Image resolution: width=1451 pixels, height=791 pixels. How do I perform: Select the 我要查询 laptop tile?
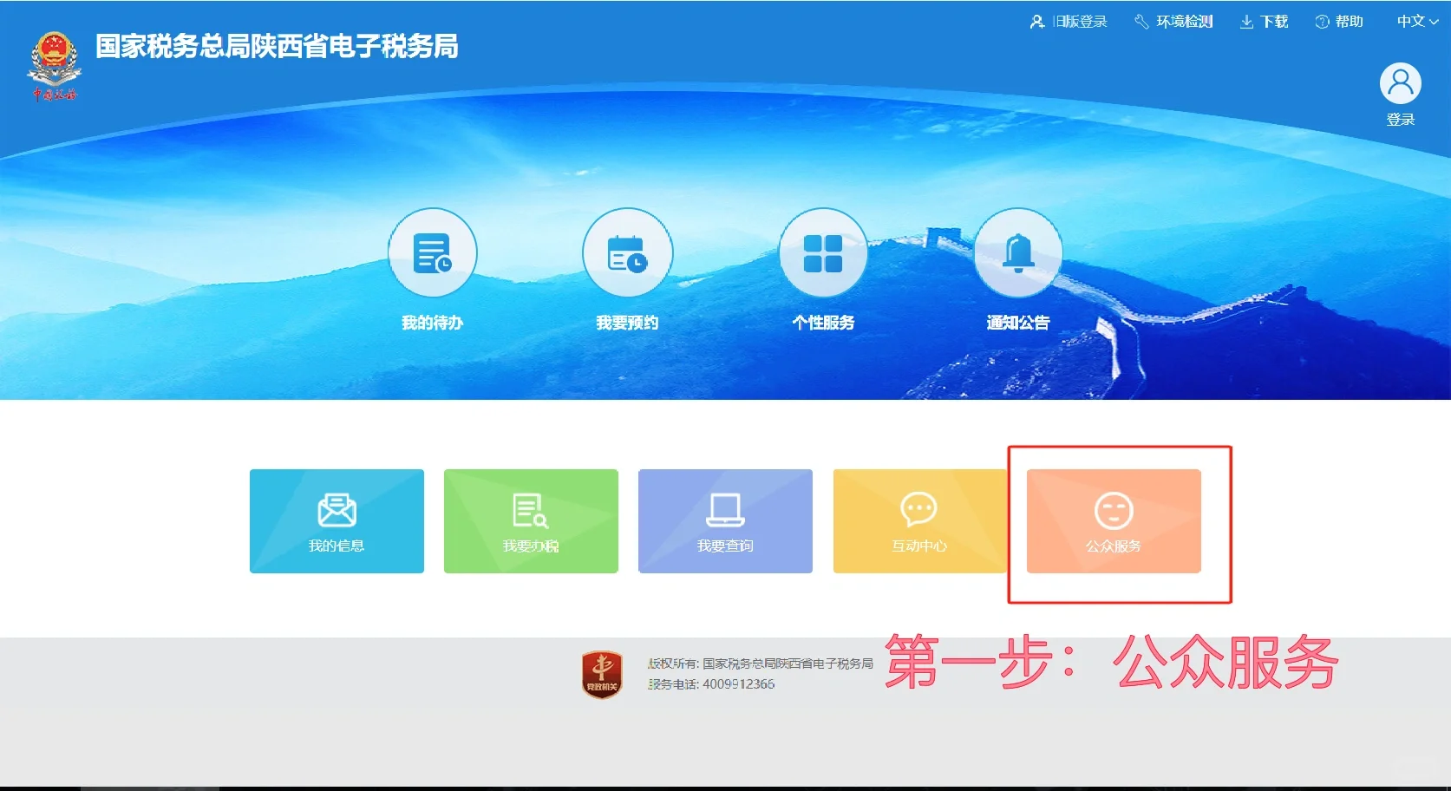click(725, 520)
